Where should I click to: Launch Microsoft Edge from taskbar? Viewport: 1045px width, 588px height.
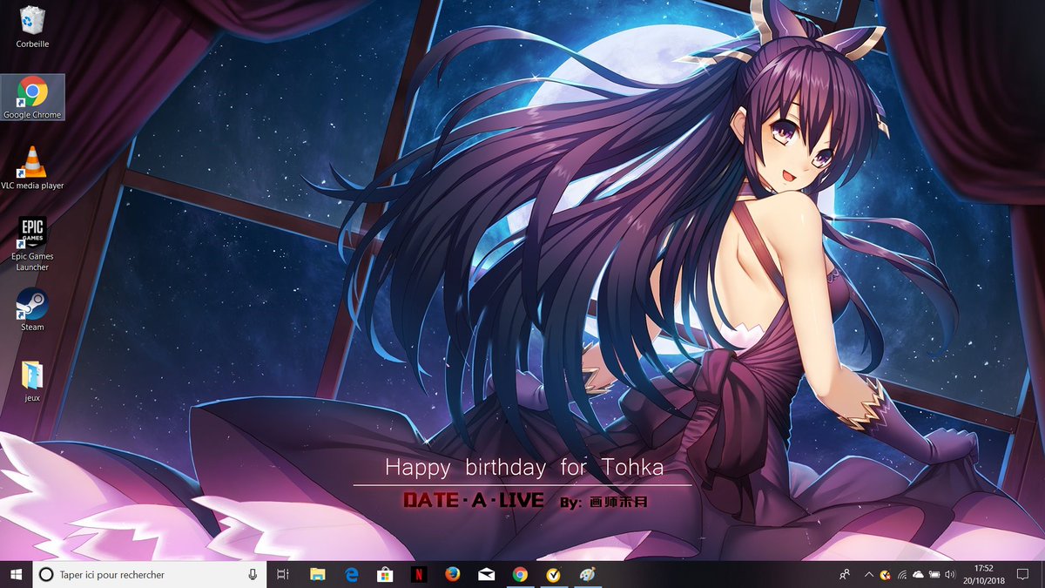tap(352, 574)
